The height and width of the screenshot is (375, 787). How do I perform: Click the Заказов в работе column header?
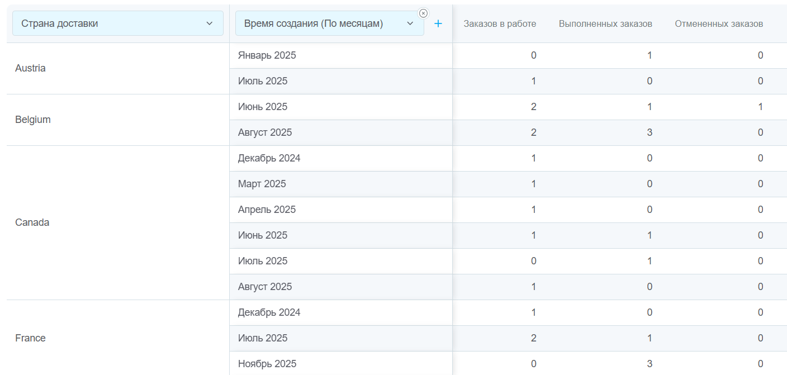point(499,23)
